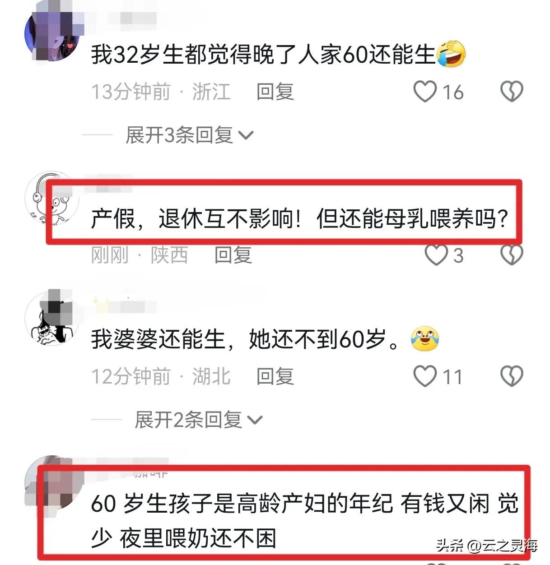
Task: Open the cartoon headphone avatar profile
Action: point(51,199)
